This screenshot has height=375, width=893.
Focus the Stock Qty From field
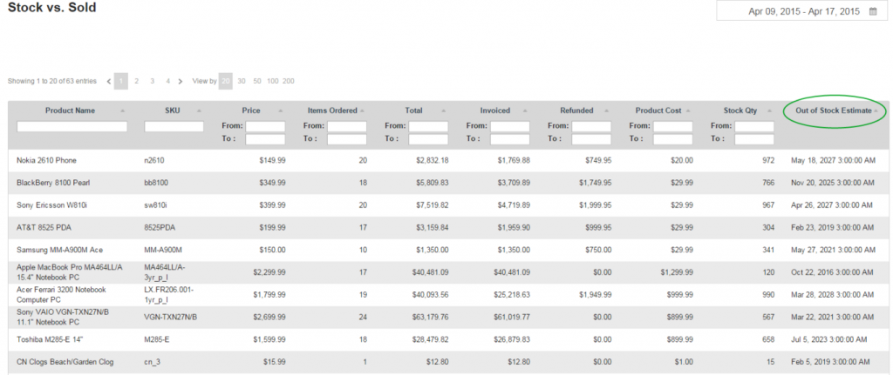(754, 126)
